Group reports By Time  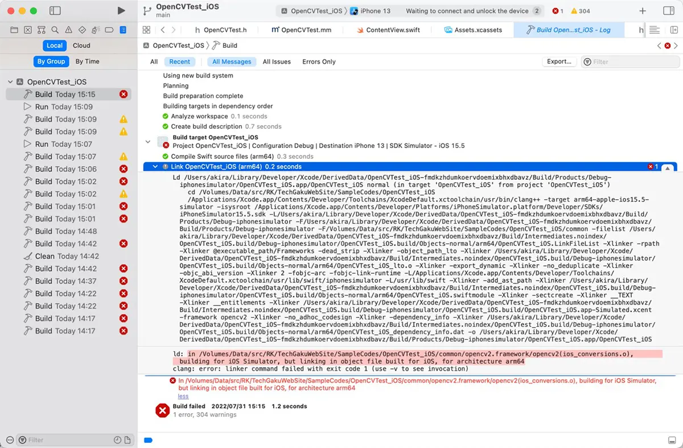tap(87, 61)
